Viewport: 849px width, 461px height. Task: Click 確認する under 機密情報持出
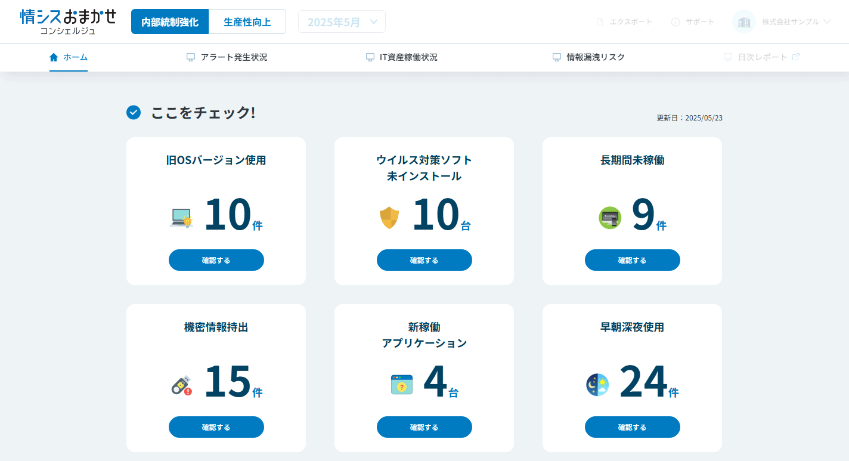[x=216, y=427]
